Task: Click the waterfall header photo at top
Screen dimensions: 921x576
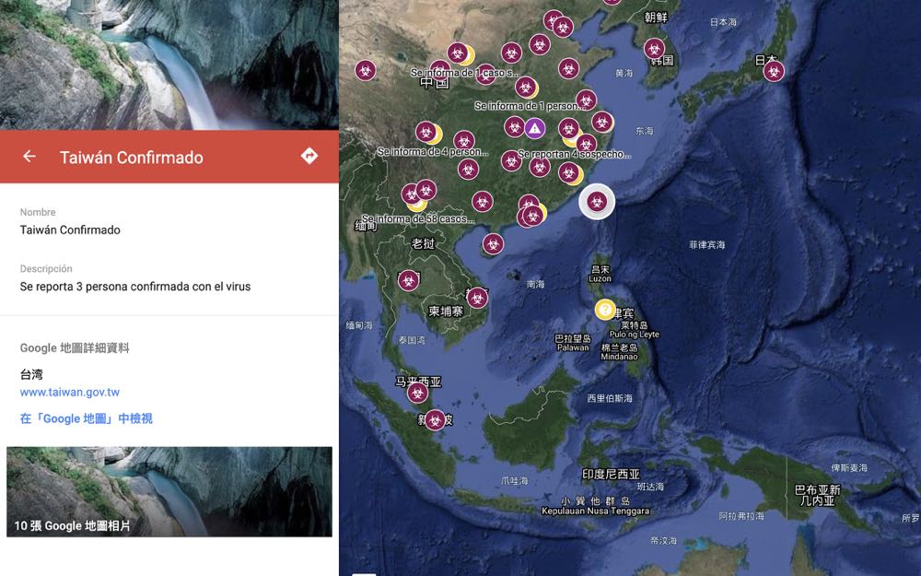Action: click(169, 65)
